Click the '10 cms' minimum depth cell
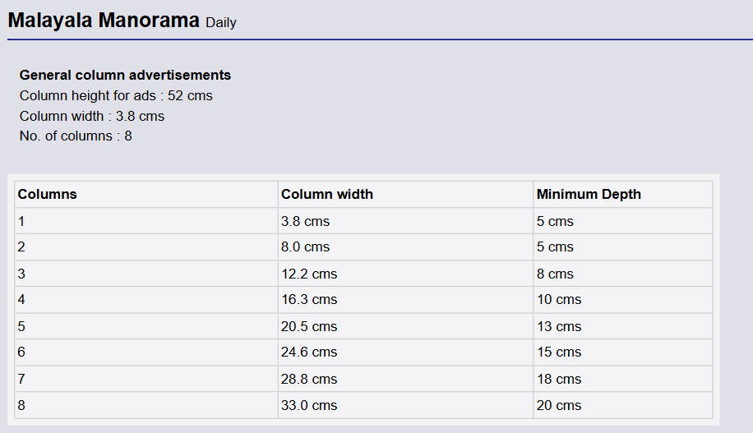 (x=623, y=300)
